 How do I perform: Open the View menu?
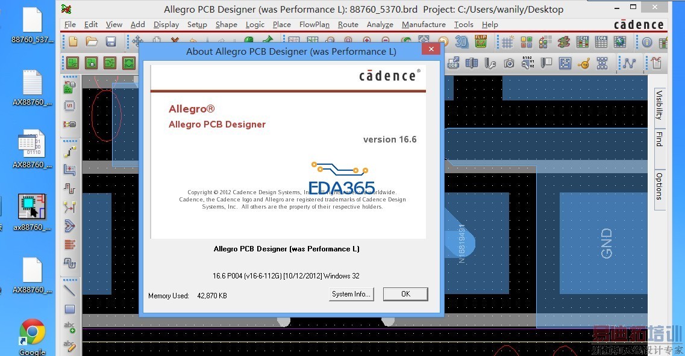point(114,25)
